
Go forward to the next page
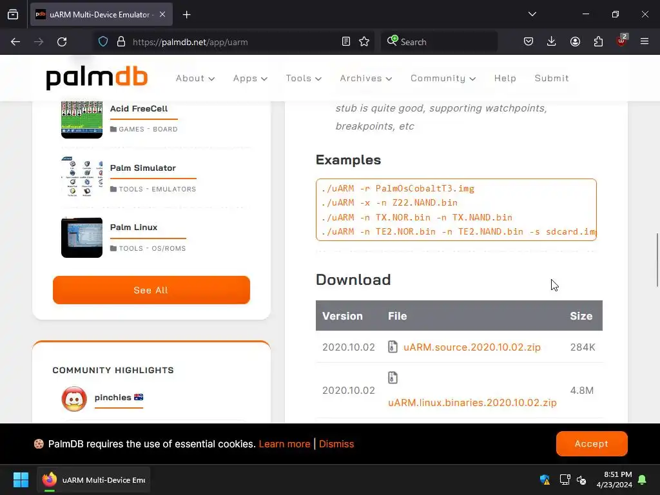(x=39, y=42)
